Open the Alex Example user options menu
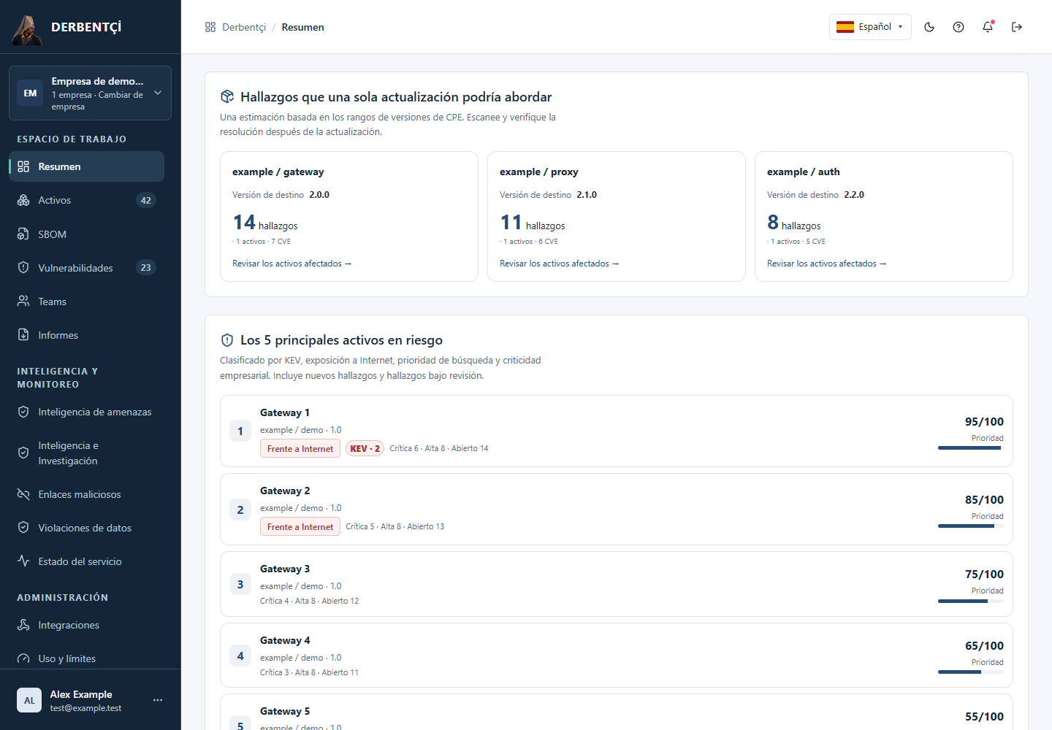 (x=158, y=700)
